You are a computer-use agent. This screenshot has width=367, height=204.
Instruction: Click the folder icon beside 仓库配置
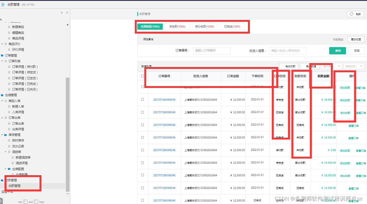9,169
